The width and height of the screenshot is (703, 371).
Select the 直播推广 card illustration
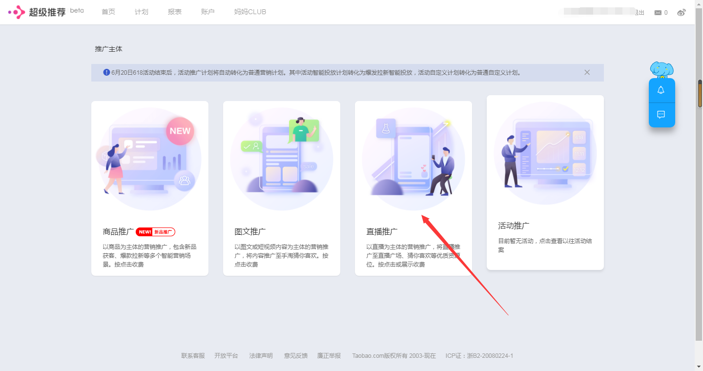[414, 159]
